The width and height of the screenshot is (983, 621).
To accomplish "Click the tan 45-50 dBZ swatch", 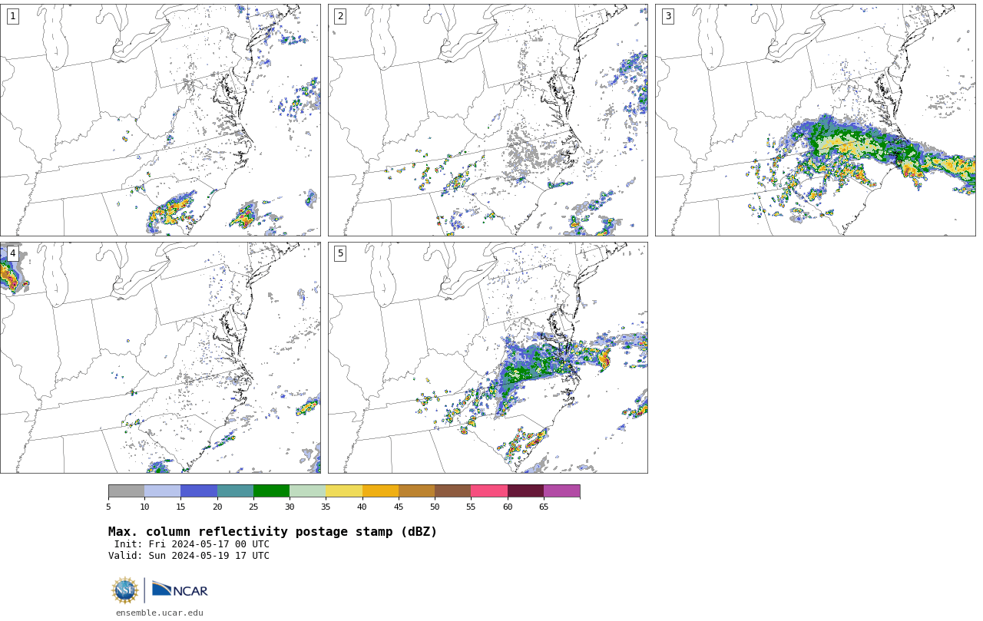I will coord(416,491).
